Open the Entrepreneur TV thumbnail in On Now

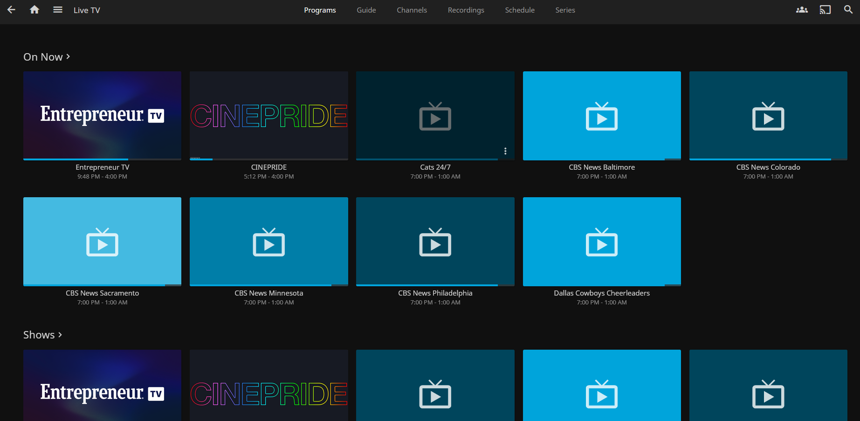coord(102,116)
